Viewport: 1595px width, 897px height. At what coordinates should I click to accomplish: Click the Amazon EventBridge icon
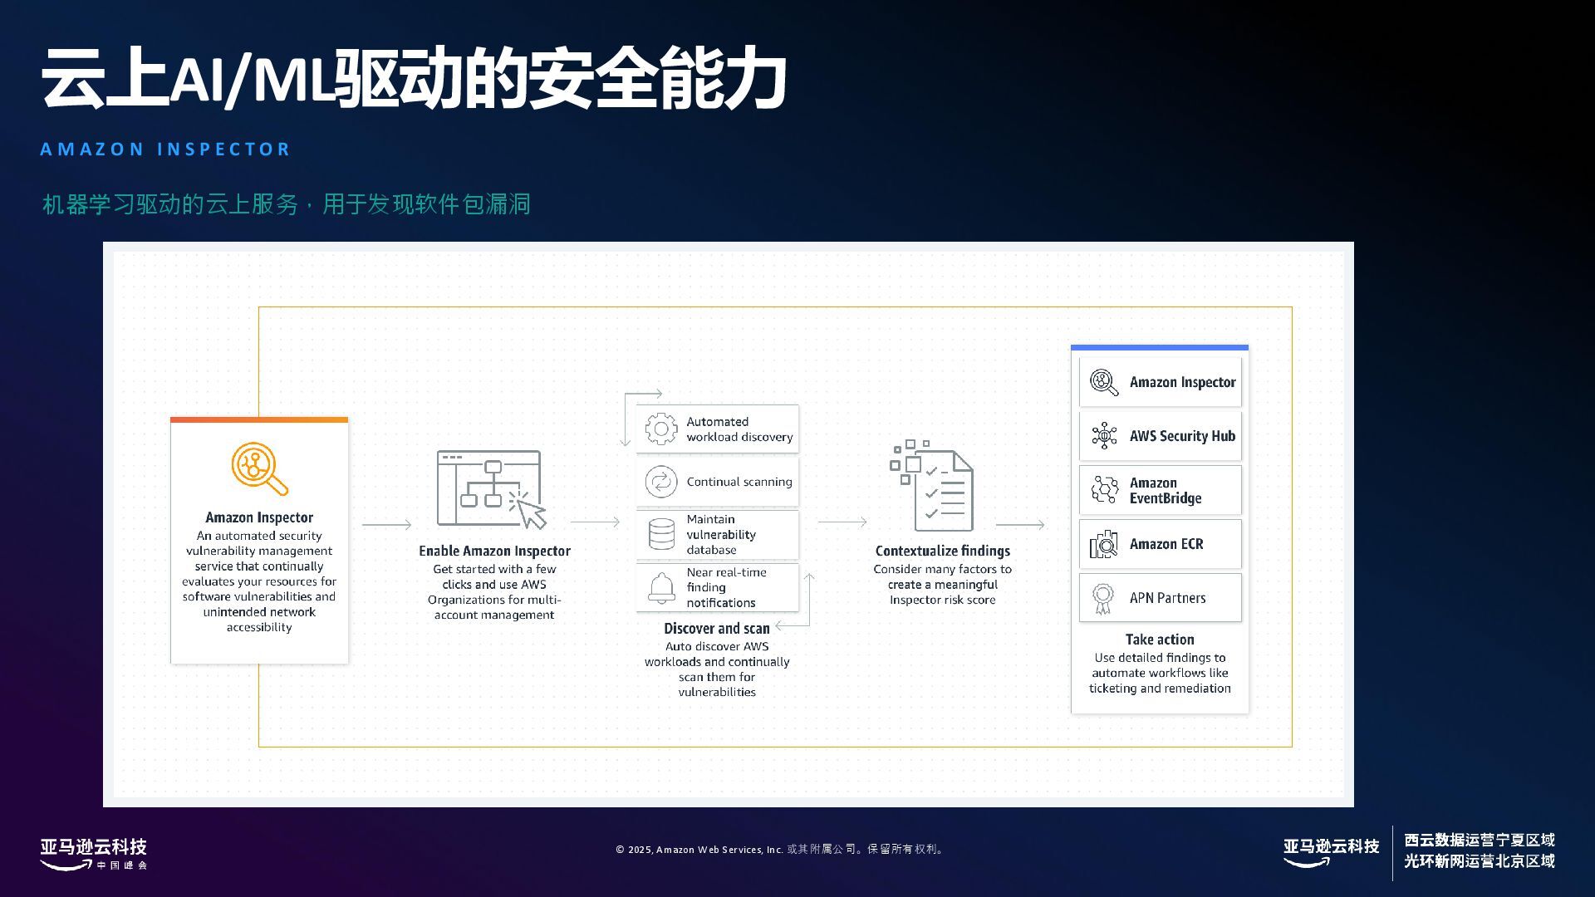point(1104,490)
